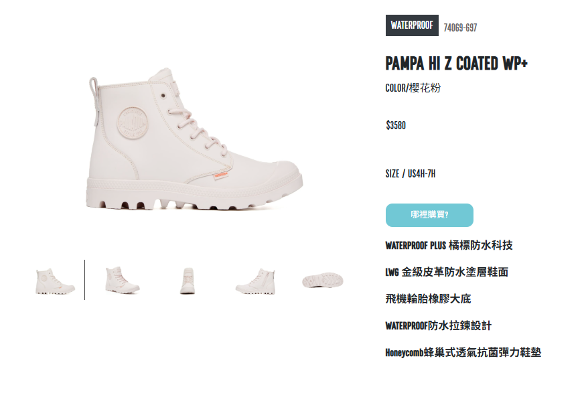Select the zipper-side boot thumbnail
Screen dimensions: 586x393
256,281
